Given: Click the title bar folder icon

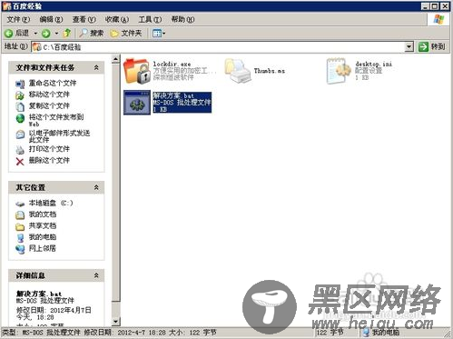Looking at the screenshot, I should pyautogui.click(x=6, y=5).
